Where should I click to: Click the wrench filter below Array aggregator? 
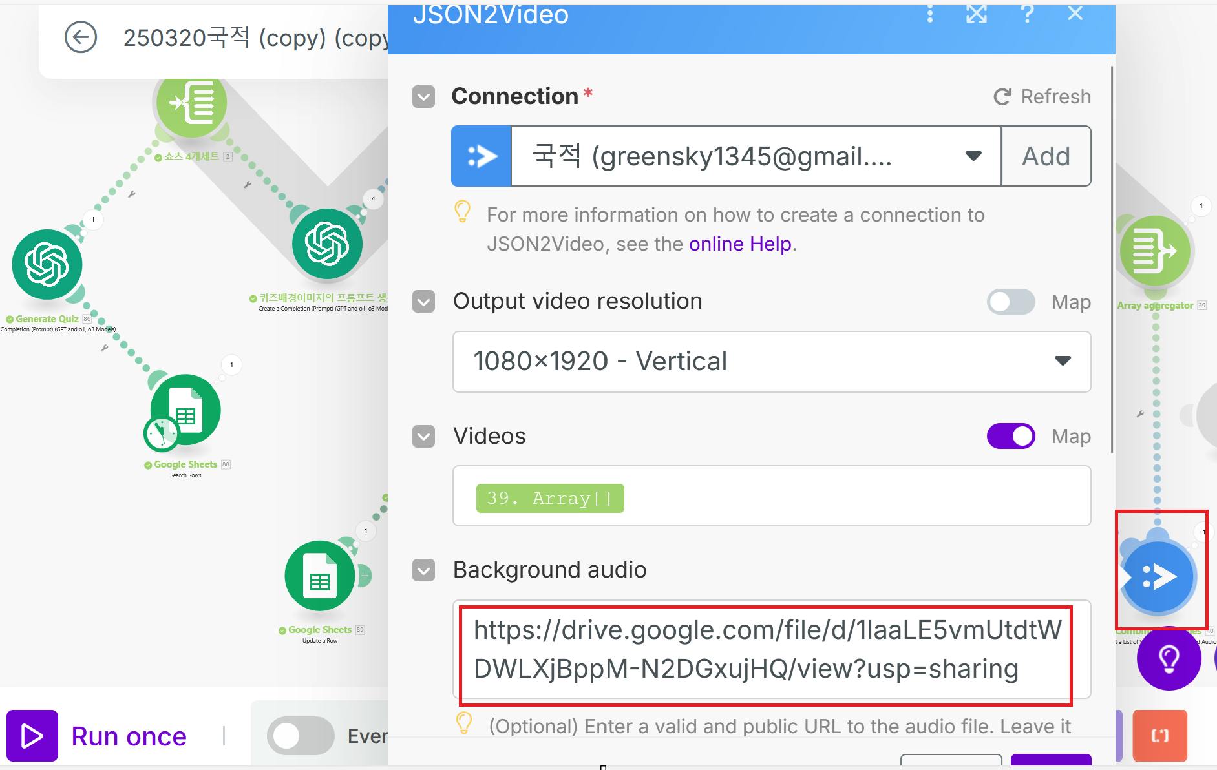click(1140, 413)
